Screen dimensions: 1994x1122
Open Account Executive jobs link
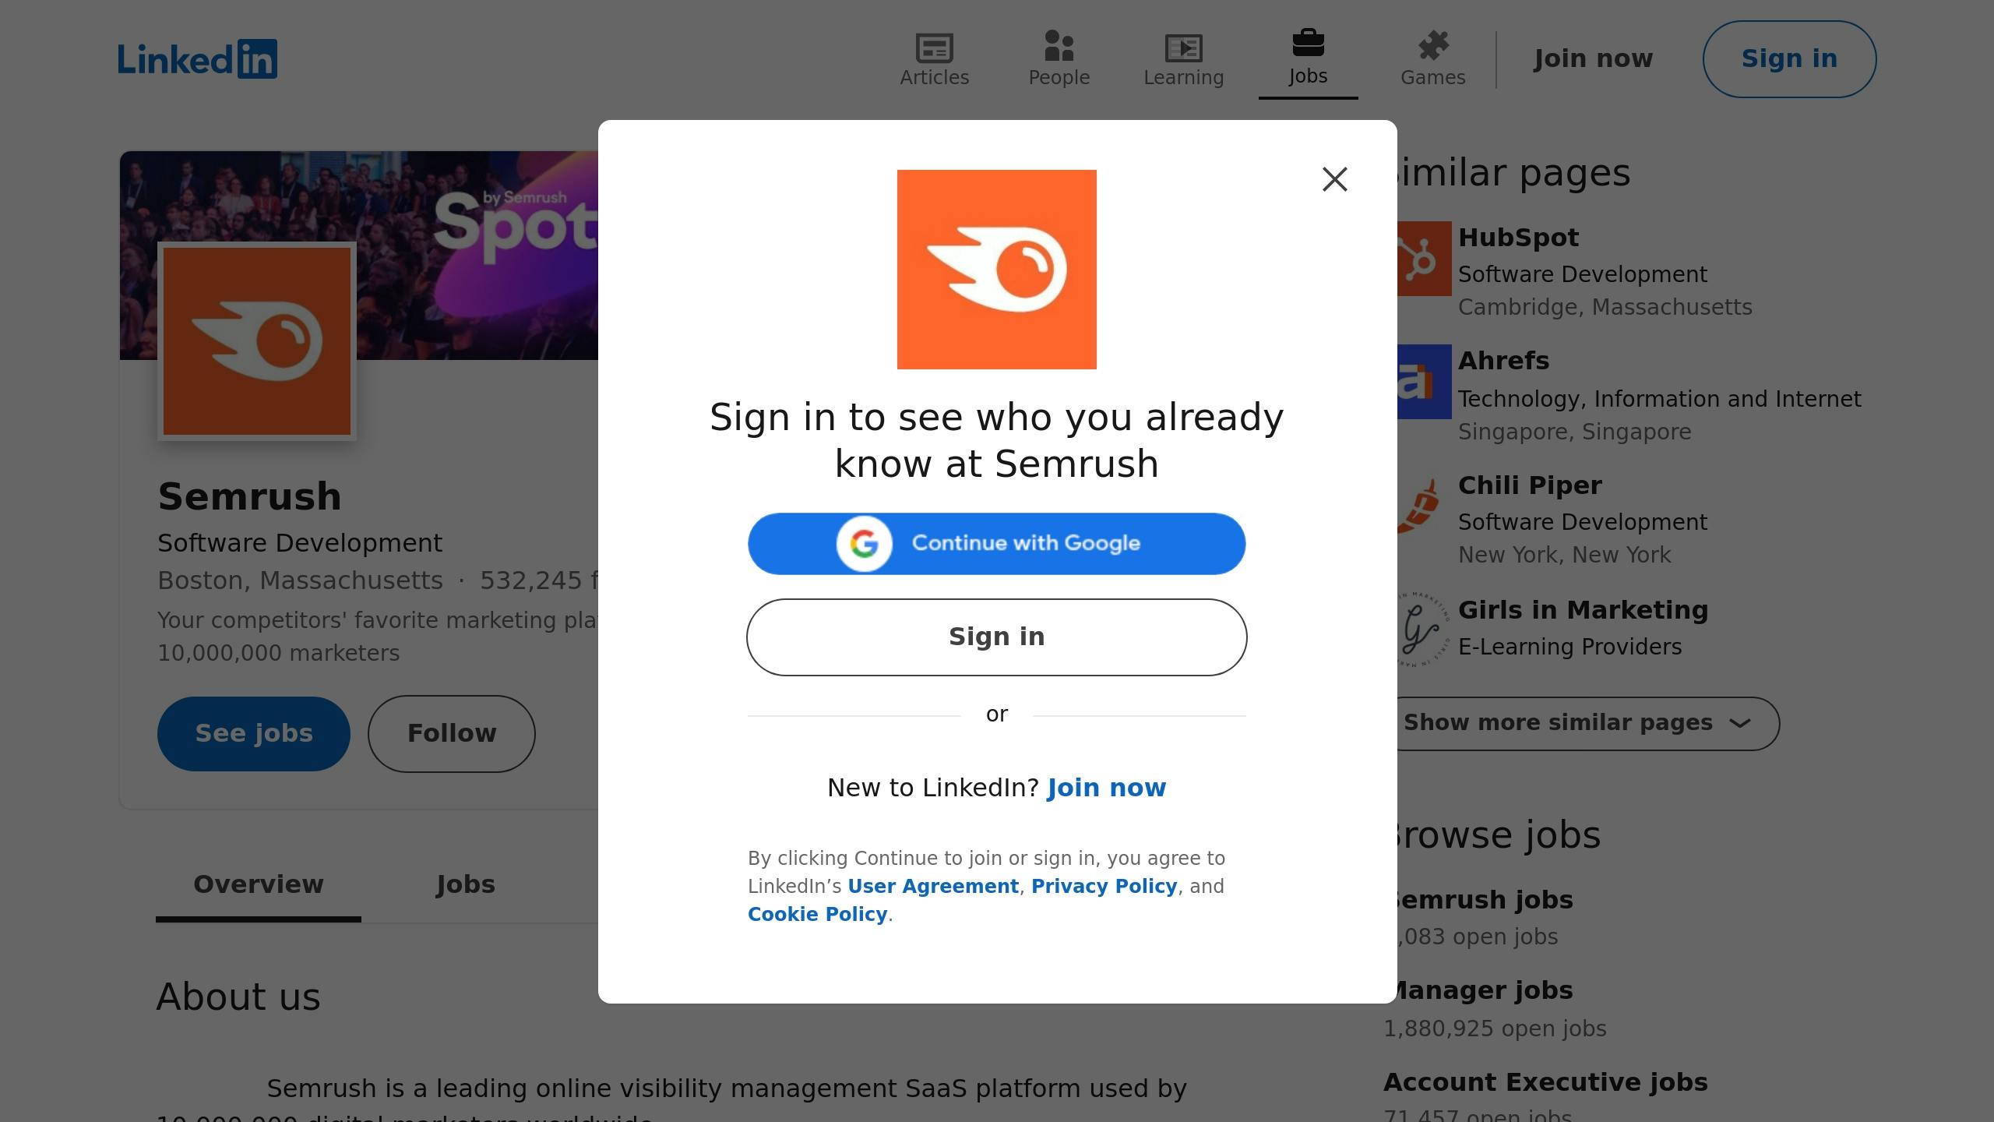1545,1082
